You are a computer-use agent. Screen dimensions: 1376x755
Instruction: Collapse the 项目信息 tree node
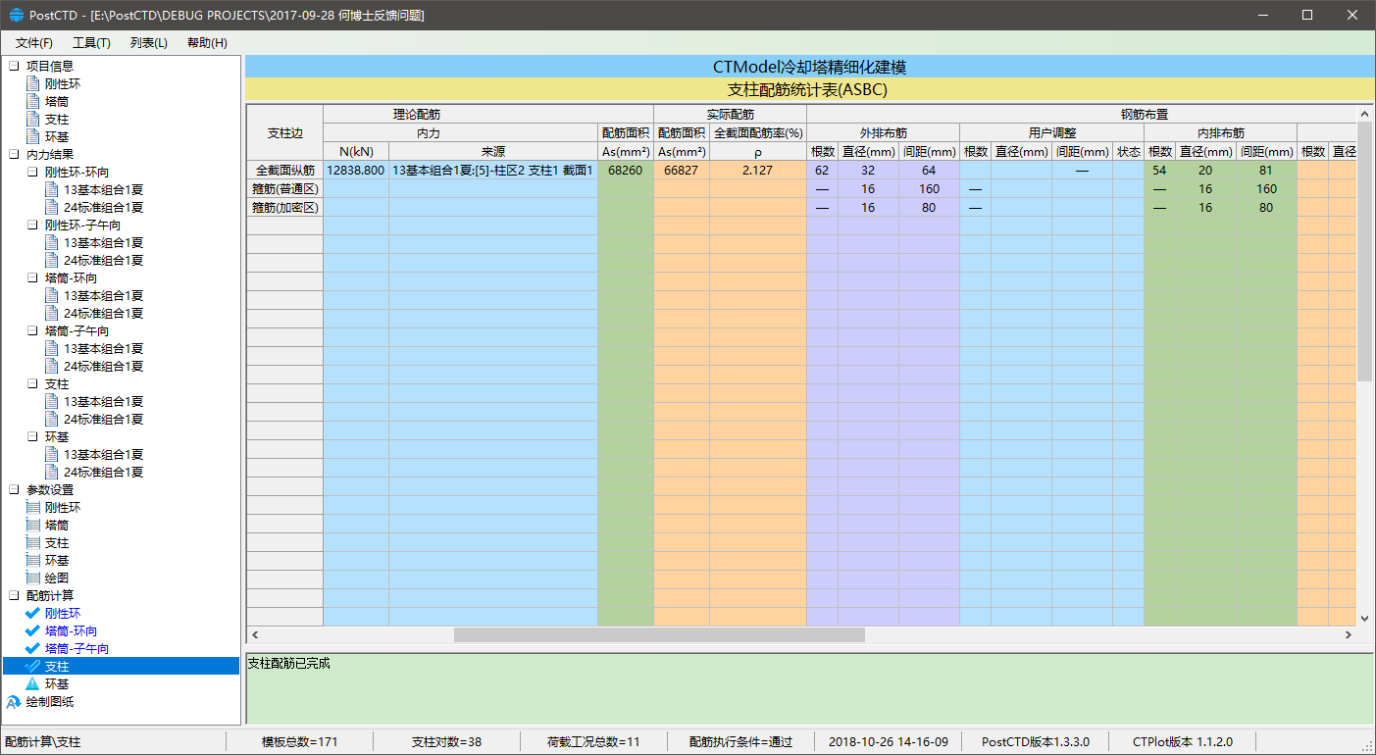coord(14,67)
